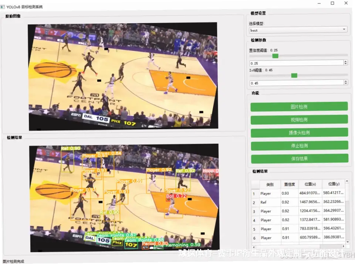
Task: Click row 5 confidence cell 0.91
Action: point(290,229)
